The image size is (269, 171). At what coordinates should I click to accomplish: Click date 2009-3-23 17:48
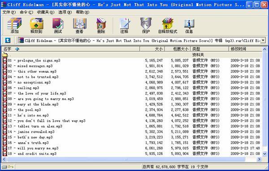245,148
